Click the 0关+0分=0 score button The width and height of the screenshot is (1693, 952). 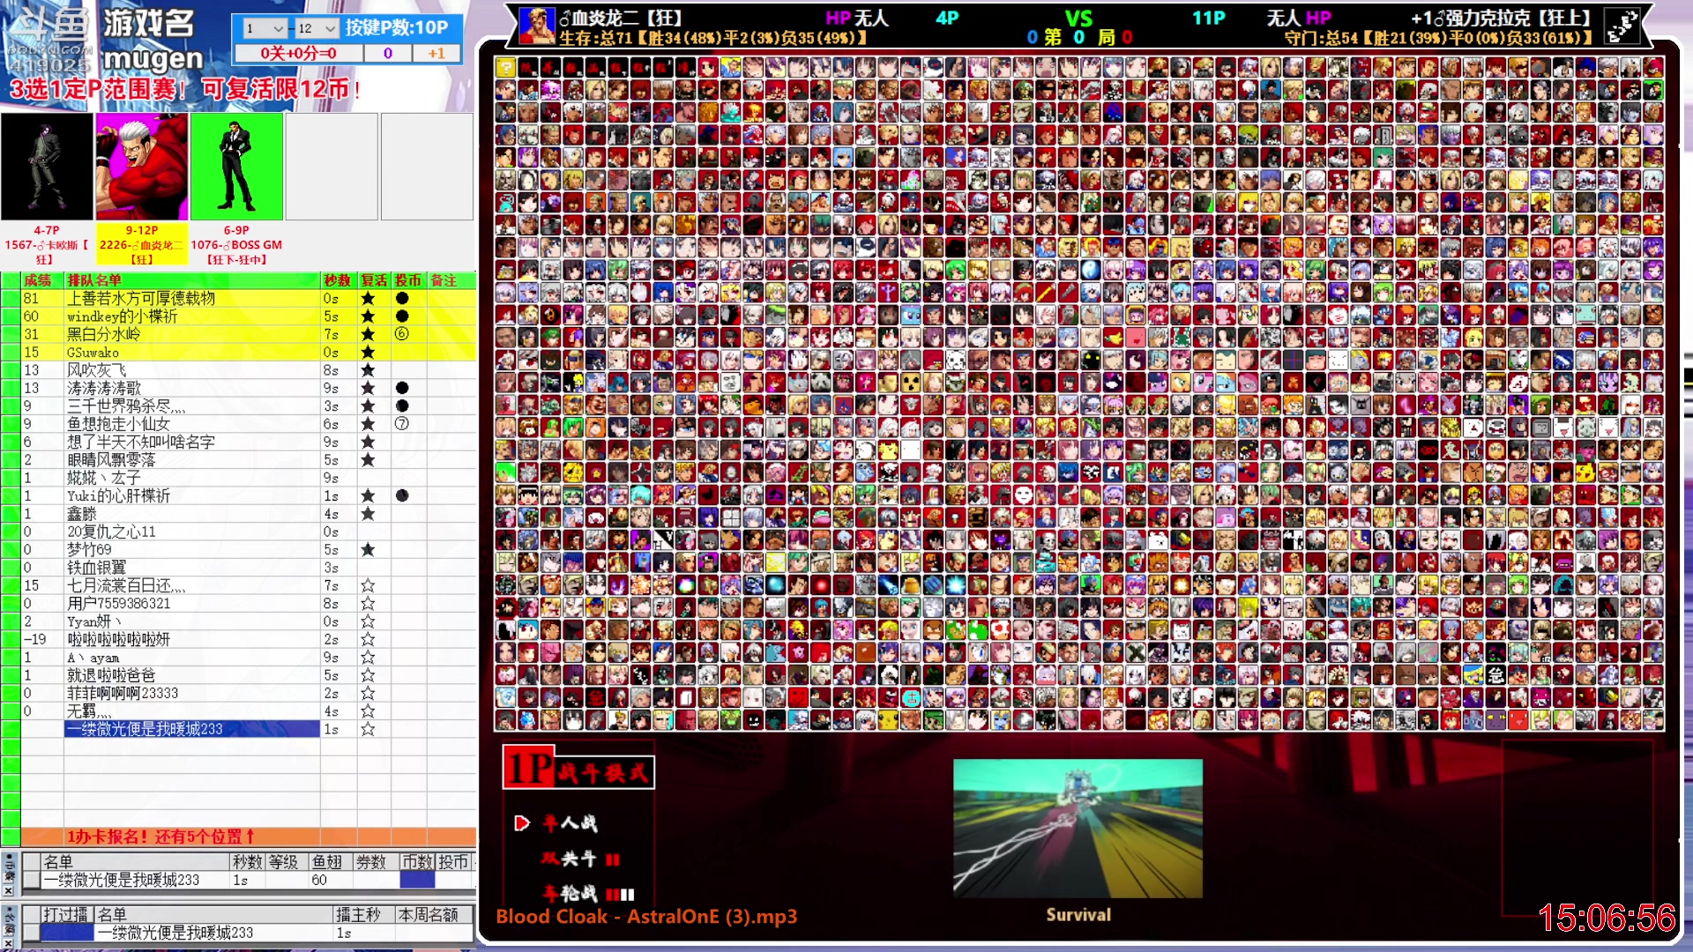point(298,53)
